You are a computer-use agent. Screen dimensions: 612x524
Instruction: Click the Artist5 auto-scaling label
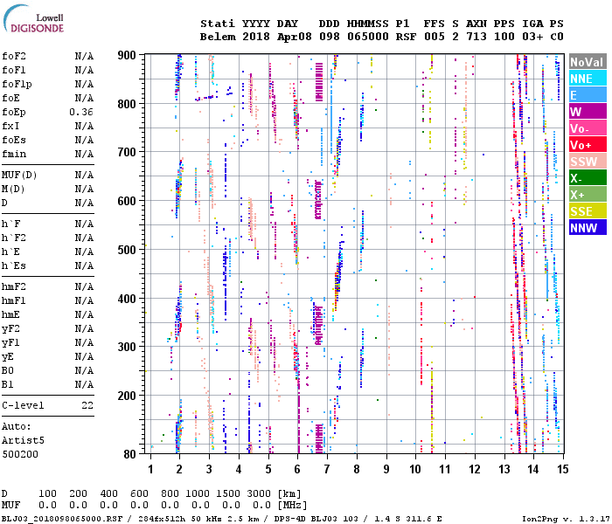pos(23,440)
